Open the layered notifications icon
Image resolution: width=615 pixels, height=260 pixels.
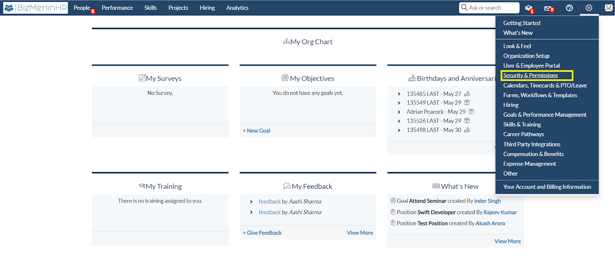(x=529, y=8)
